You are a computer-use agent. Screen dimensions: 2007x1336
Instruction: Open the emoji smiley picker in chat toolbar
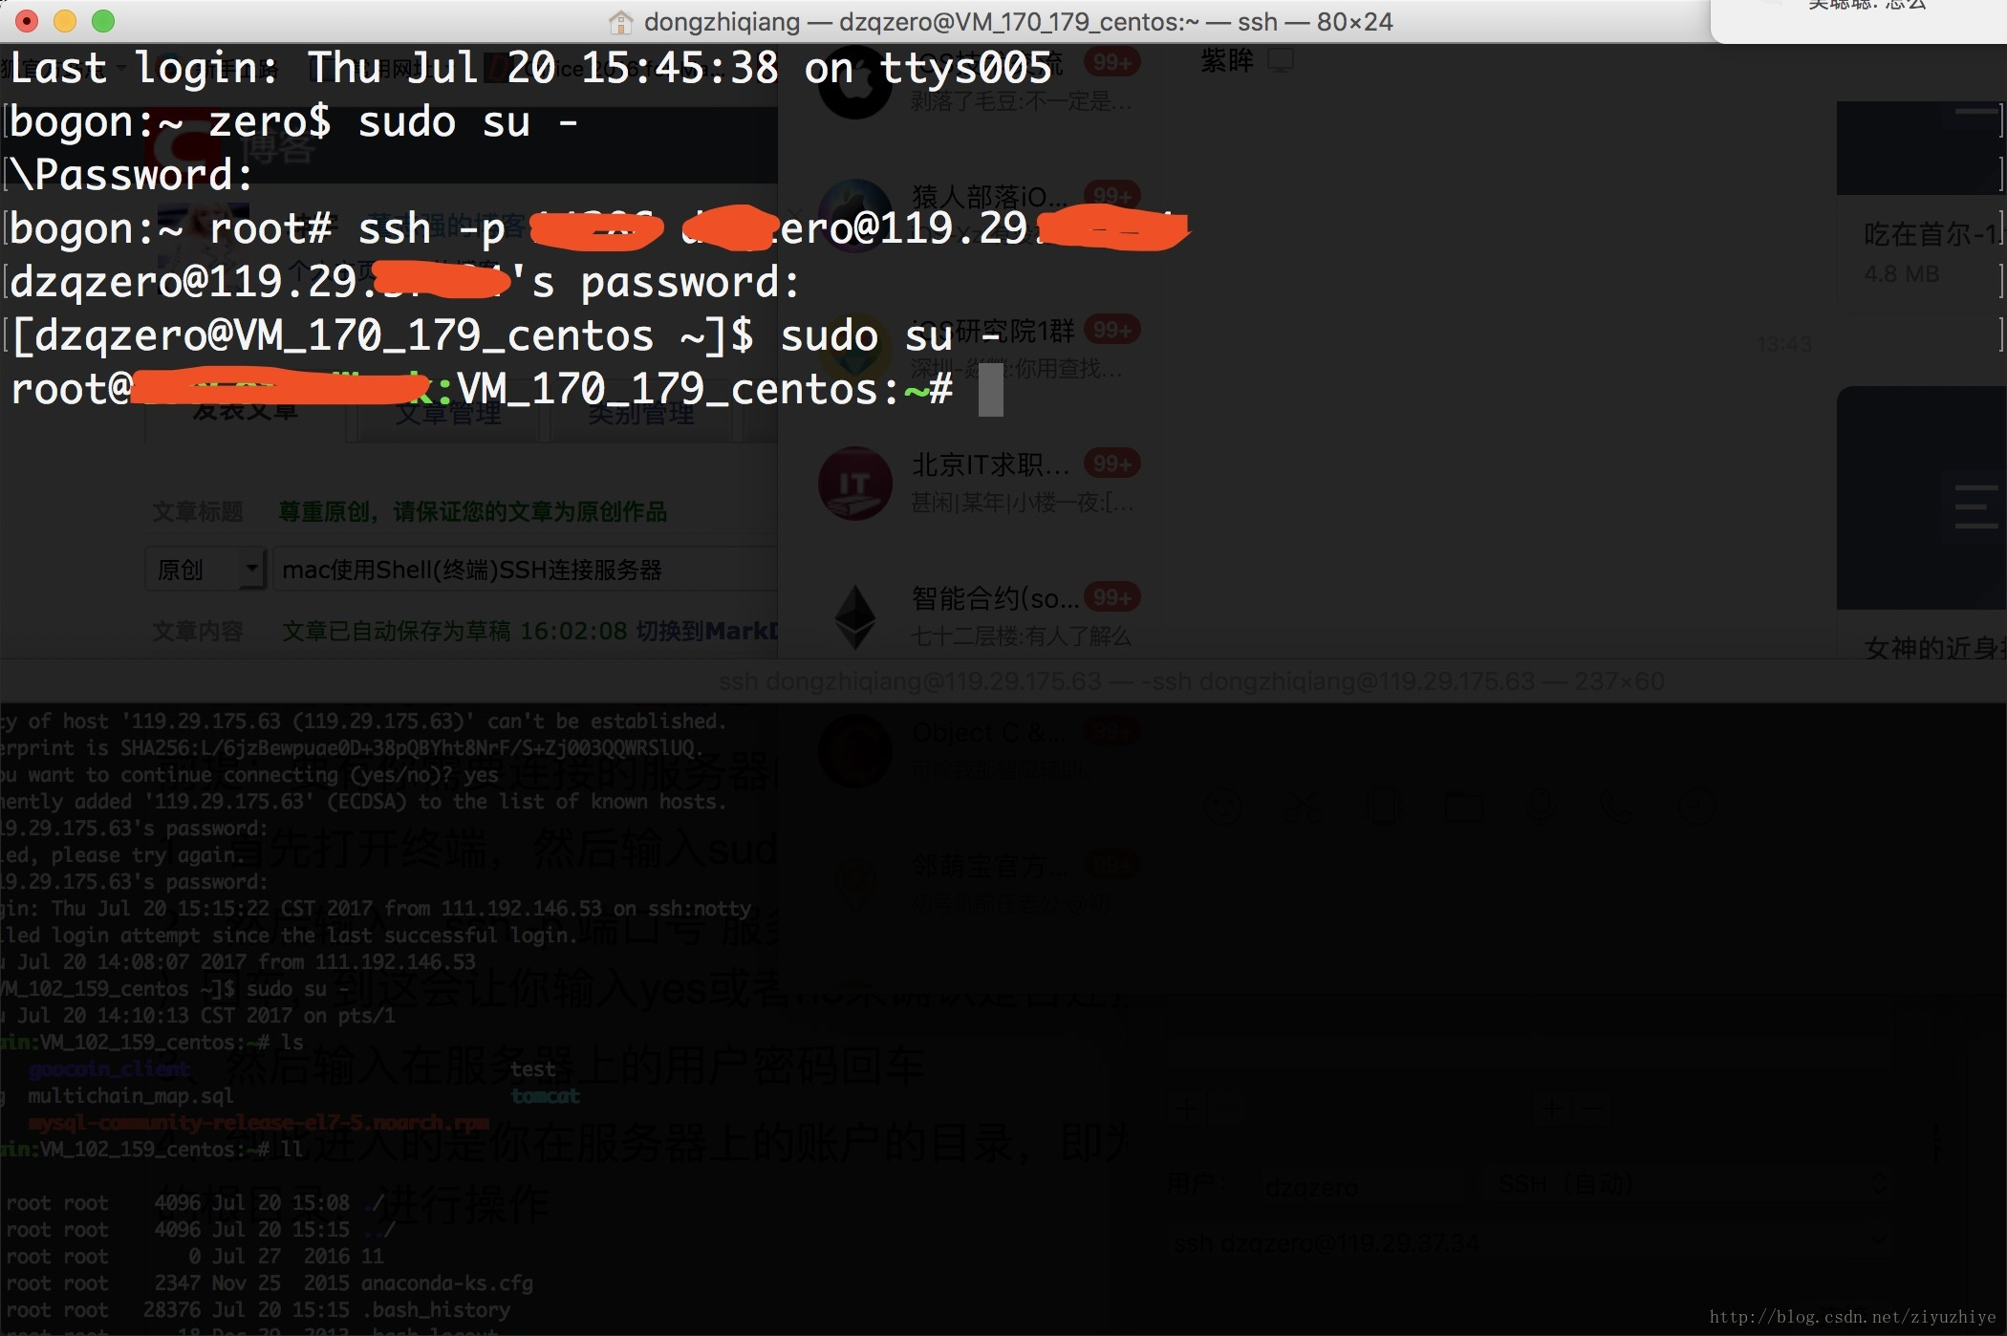(1223, 808)
